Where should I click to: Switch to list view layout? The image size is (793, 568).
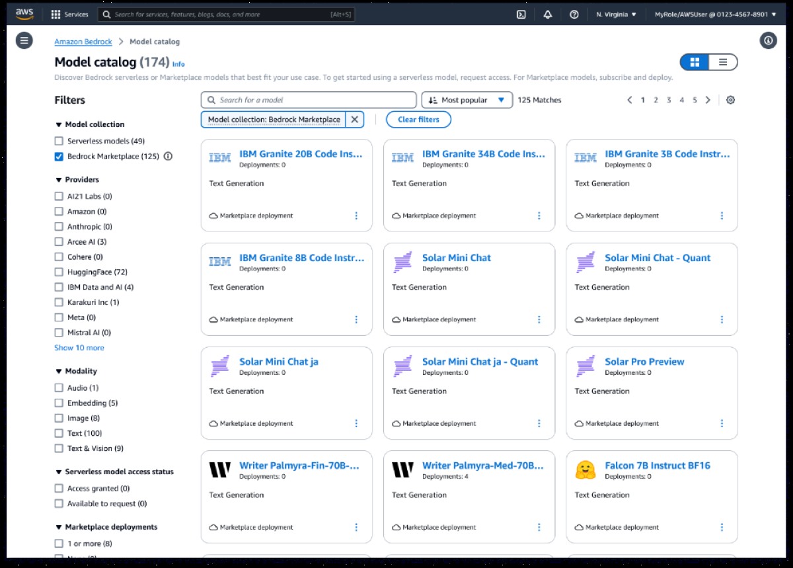point(723,62)
